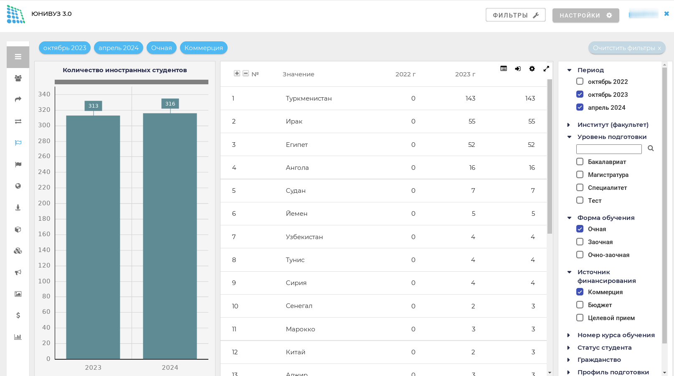Screen dimensions: 674x376
Task: Check the Специалитет checkbox
Action: [x=580, y=187]
